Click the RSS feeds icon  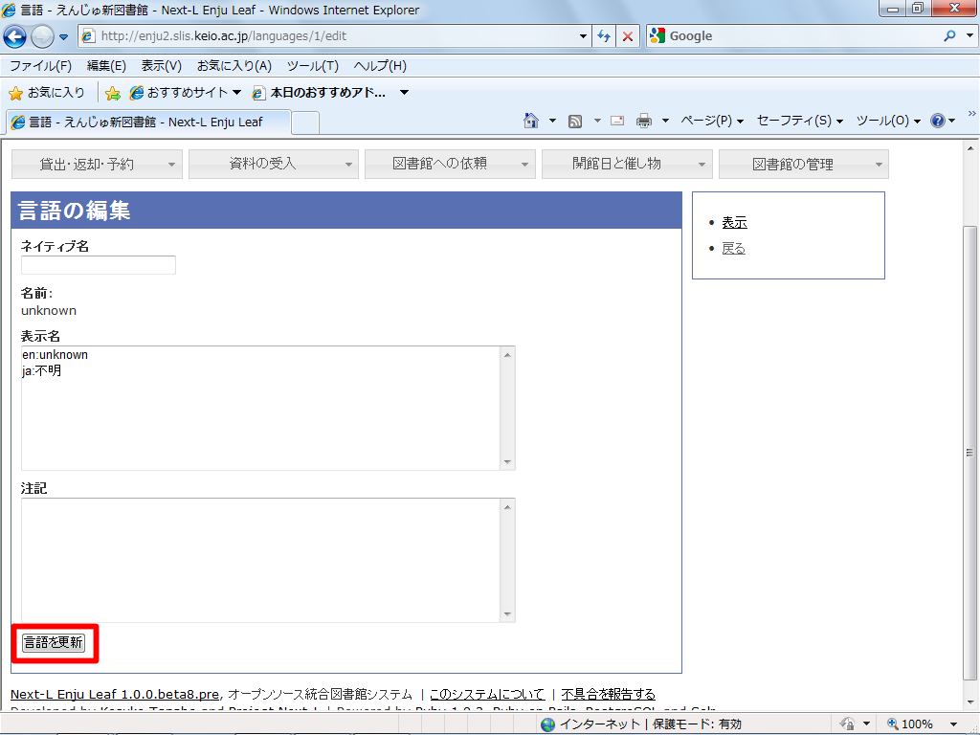point(575,122)
